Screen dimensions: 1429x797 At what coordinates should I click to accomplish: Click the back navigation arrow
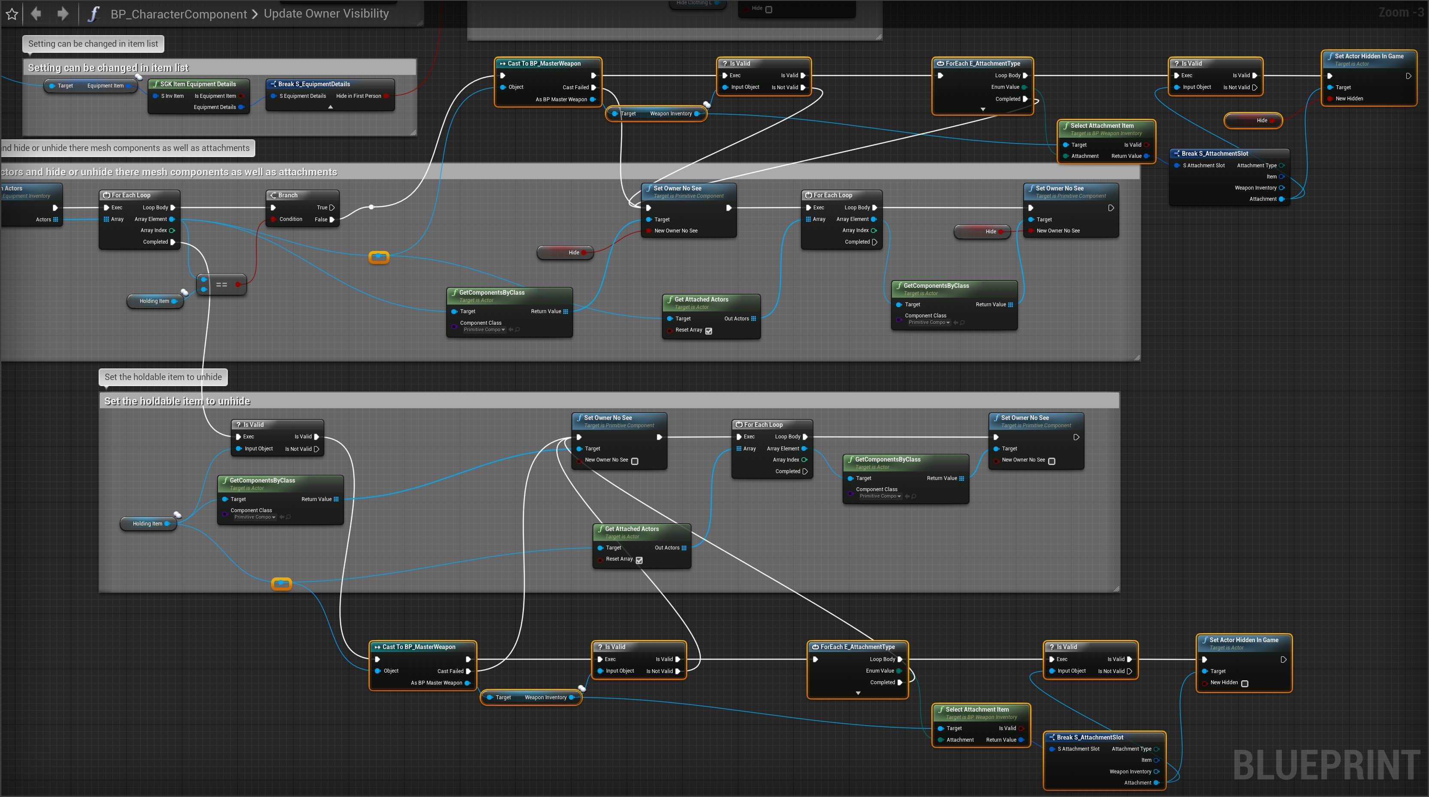tap(36, 13)
